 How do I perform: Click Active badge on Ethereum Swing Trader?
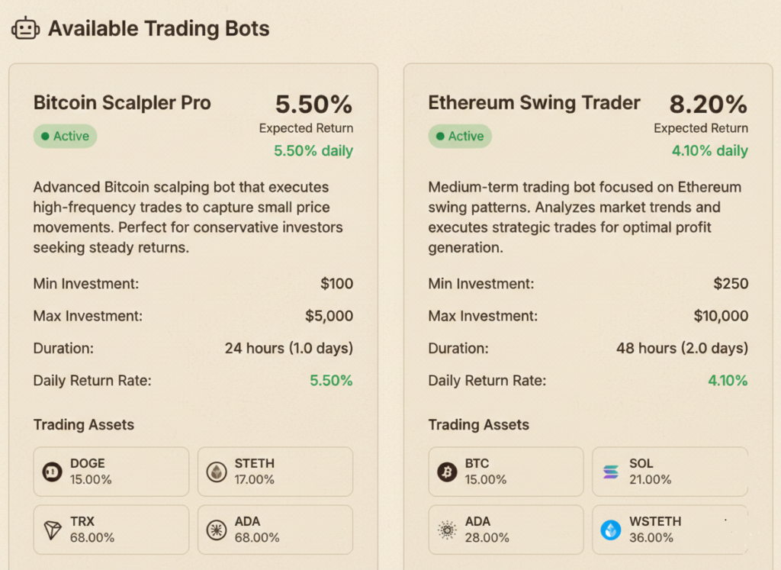pyautogui.click(x=460, y=136)
